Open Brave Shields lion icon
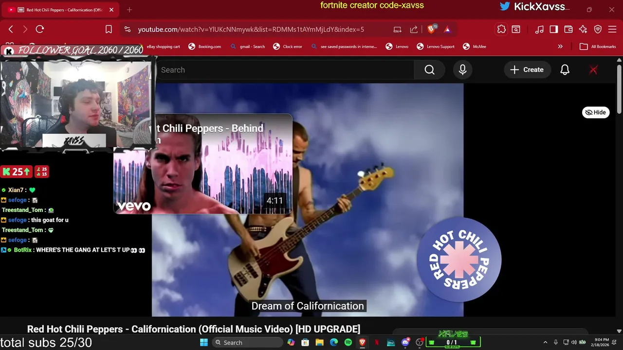623x350 pixels. (431, 29)
